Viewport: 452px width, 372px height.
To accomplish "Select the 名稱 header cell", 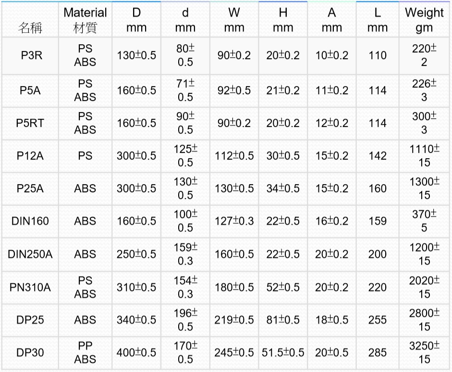I will (30, 28).
